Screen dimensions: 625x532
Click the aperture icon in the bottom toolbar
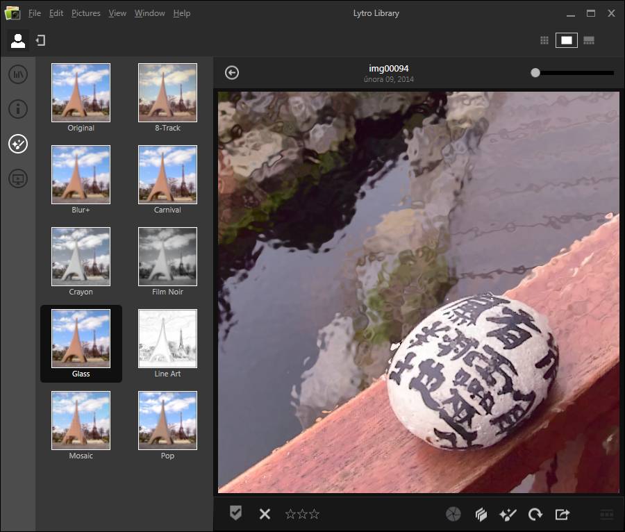point(453,515)
